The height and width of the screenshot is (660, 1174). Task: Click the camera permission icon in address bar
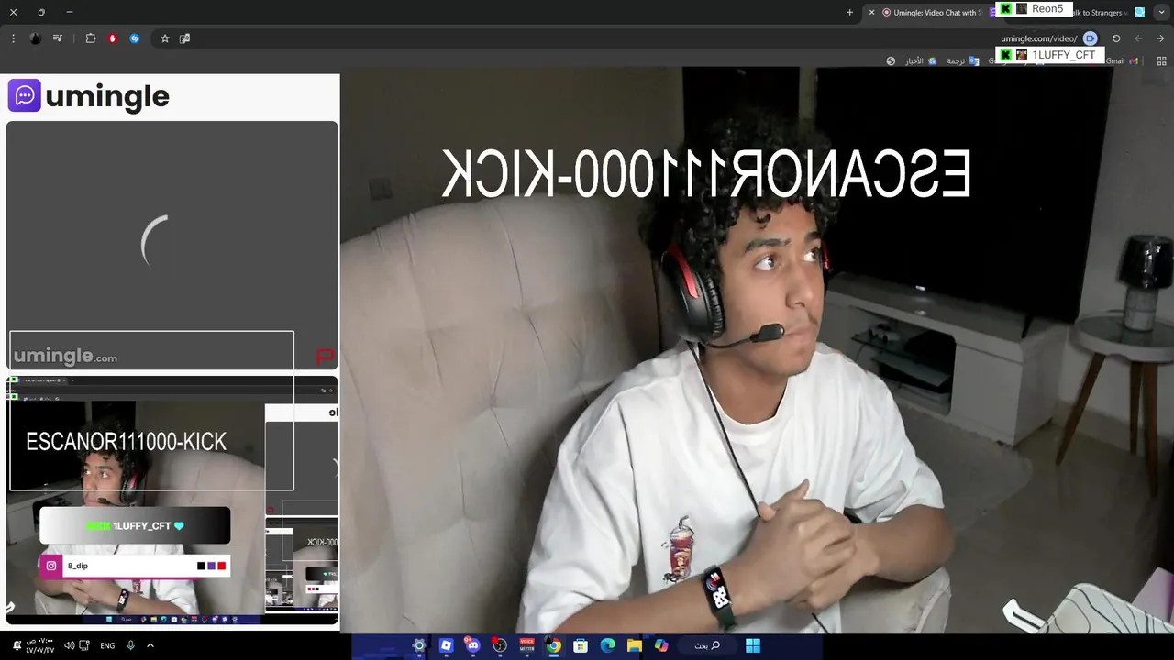pyautogui.click(x=1090, y=38)
